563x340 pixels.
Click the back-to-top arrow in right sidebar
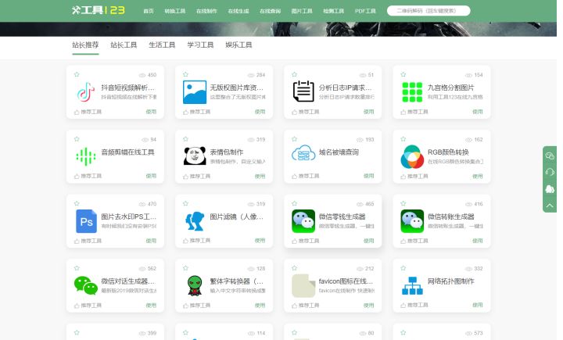550,206
